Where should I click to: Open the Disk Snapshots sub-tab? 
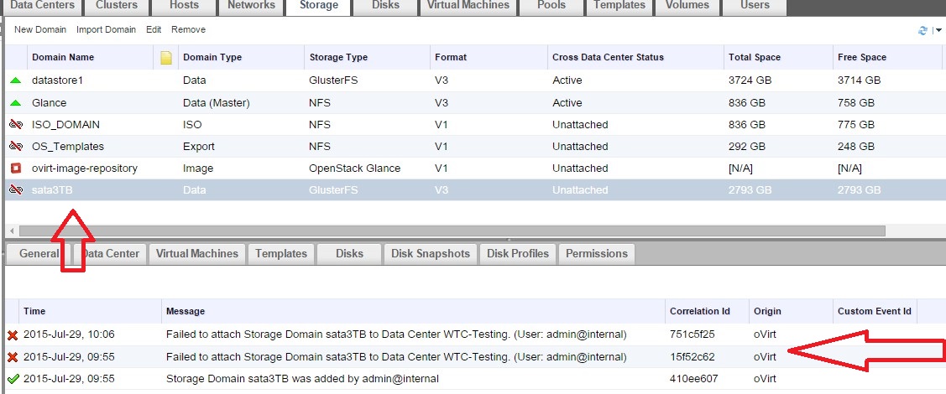point(431,253)
